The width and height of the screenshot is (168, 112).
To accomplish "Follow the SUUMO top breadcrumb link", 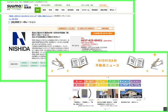I will point(23,16).
